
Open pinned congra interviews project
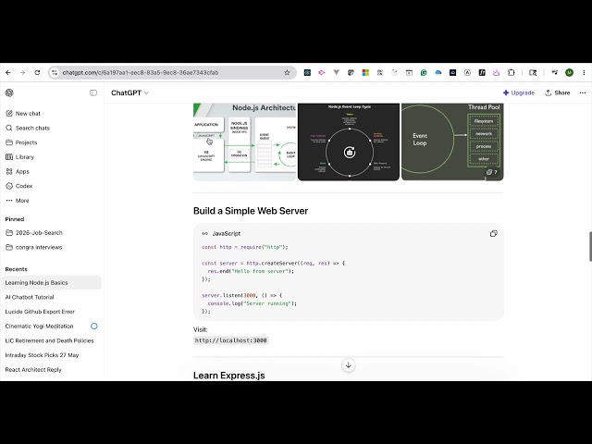pyautogui.click(x=34, y=247)
